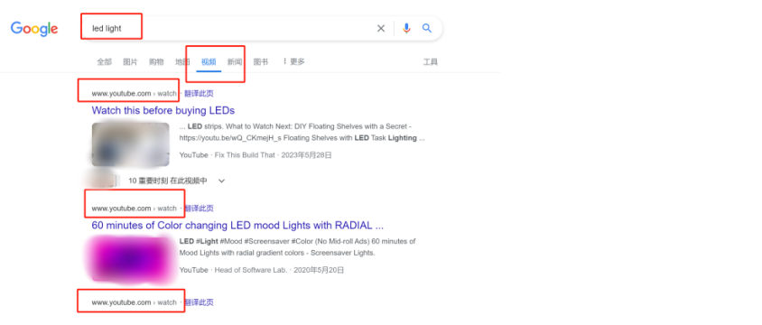
Task: Click youtube.com URL above 60 minutes result
Action: pyautogui.click(x=135, y=208)
